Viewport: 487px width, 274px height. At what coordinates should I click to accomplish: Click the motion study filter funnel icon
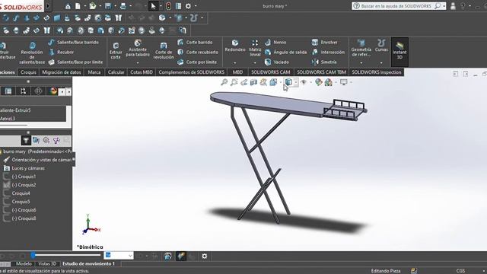click(x=26, y=141)
